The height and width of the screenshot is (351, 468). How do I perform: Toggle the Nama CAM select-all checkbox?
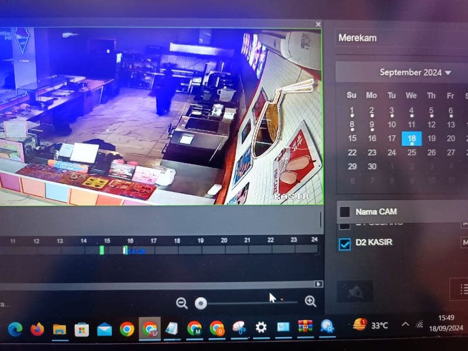(x=345, y=212)
